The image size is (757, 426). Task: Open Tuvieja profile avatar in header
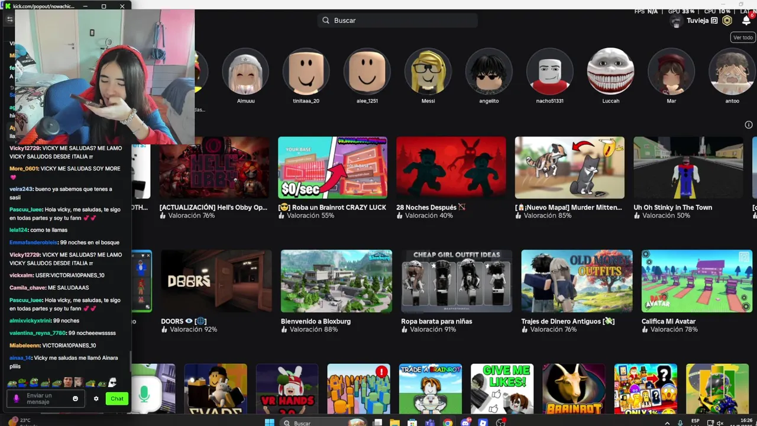tap(677, 21)
